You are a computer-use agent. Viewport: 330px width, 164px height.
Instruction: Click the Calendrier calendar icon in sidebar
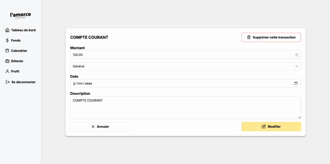(x=7, y=51)
